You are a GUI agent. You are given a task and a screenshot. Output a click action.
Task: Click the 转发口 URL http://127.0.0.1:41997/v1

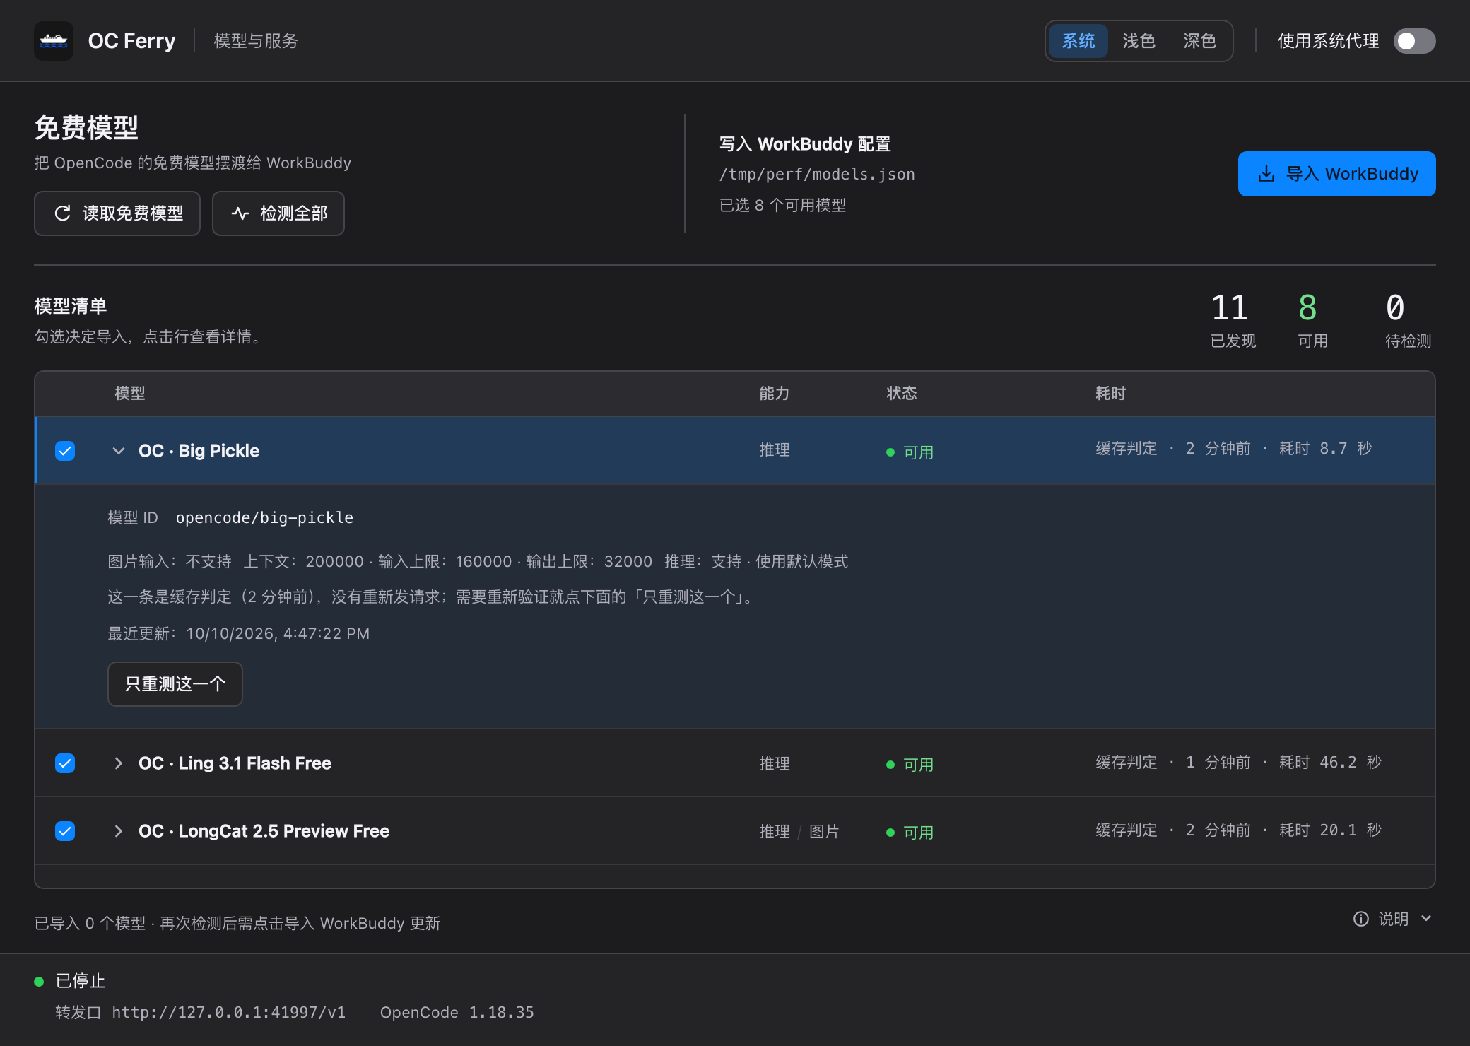(x=229, y=1013)
